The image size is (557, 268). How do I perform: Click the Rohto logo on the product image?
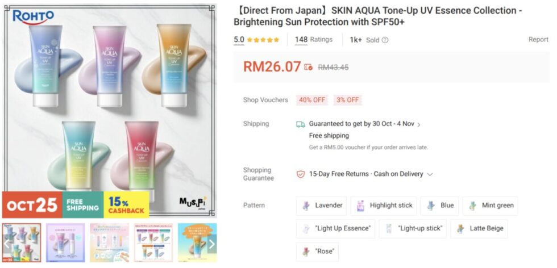[x=33, y=17]
